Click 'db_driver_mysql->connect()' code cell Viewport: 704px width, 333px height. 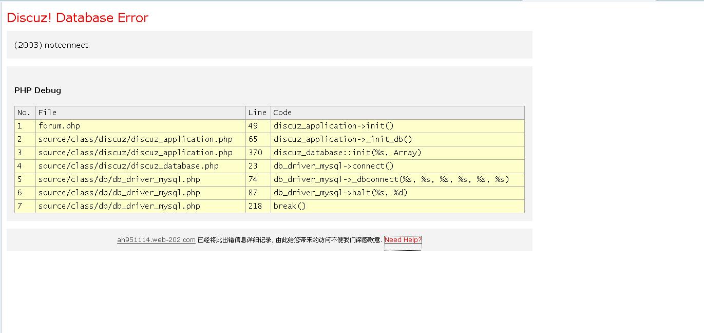pos(397,166)
